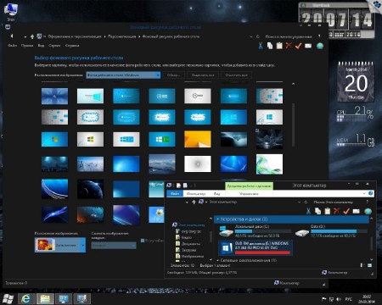Open the Файл menu in wallpaper window
This screenshot has height=305, width=382.
12,46
